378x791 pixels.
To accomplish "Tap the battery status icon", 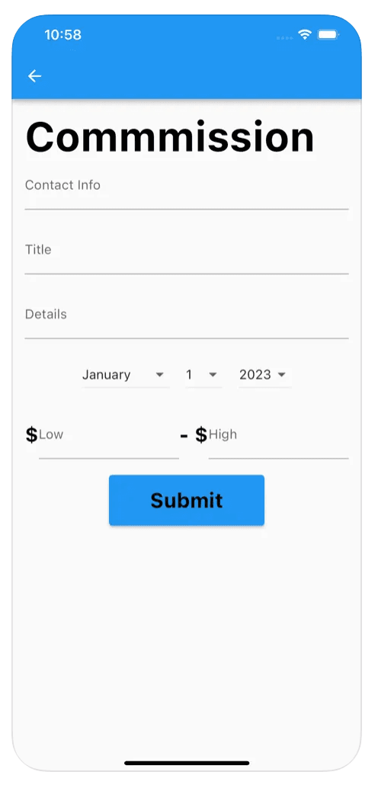I will coord(328,35).
